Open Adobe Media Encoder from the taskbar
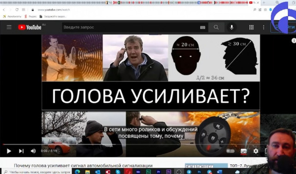The height and width of the screenshot is (174, 296). (x=138, y=172)
